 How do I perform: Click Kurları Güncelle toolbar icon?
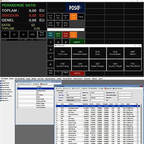click(x=113, y=89)
